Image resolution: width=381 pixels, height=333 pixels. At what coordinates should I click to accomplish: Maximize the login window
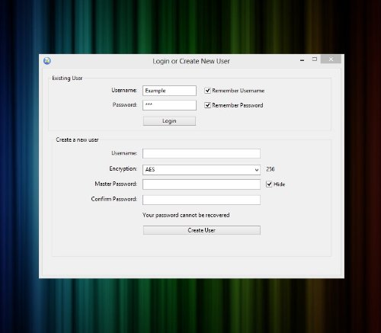315,59
